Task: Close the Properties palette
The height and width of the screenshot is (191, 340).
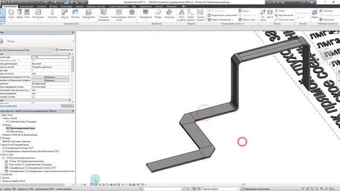Action: pos(73,32)
